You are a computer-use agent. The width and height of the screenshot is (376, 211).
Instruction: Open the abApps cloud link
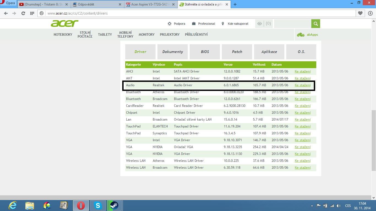tap(307, 35)
